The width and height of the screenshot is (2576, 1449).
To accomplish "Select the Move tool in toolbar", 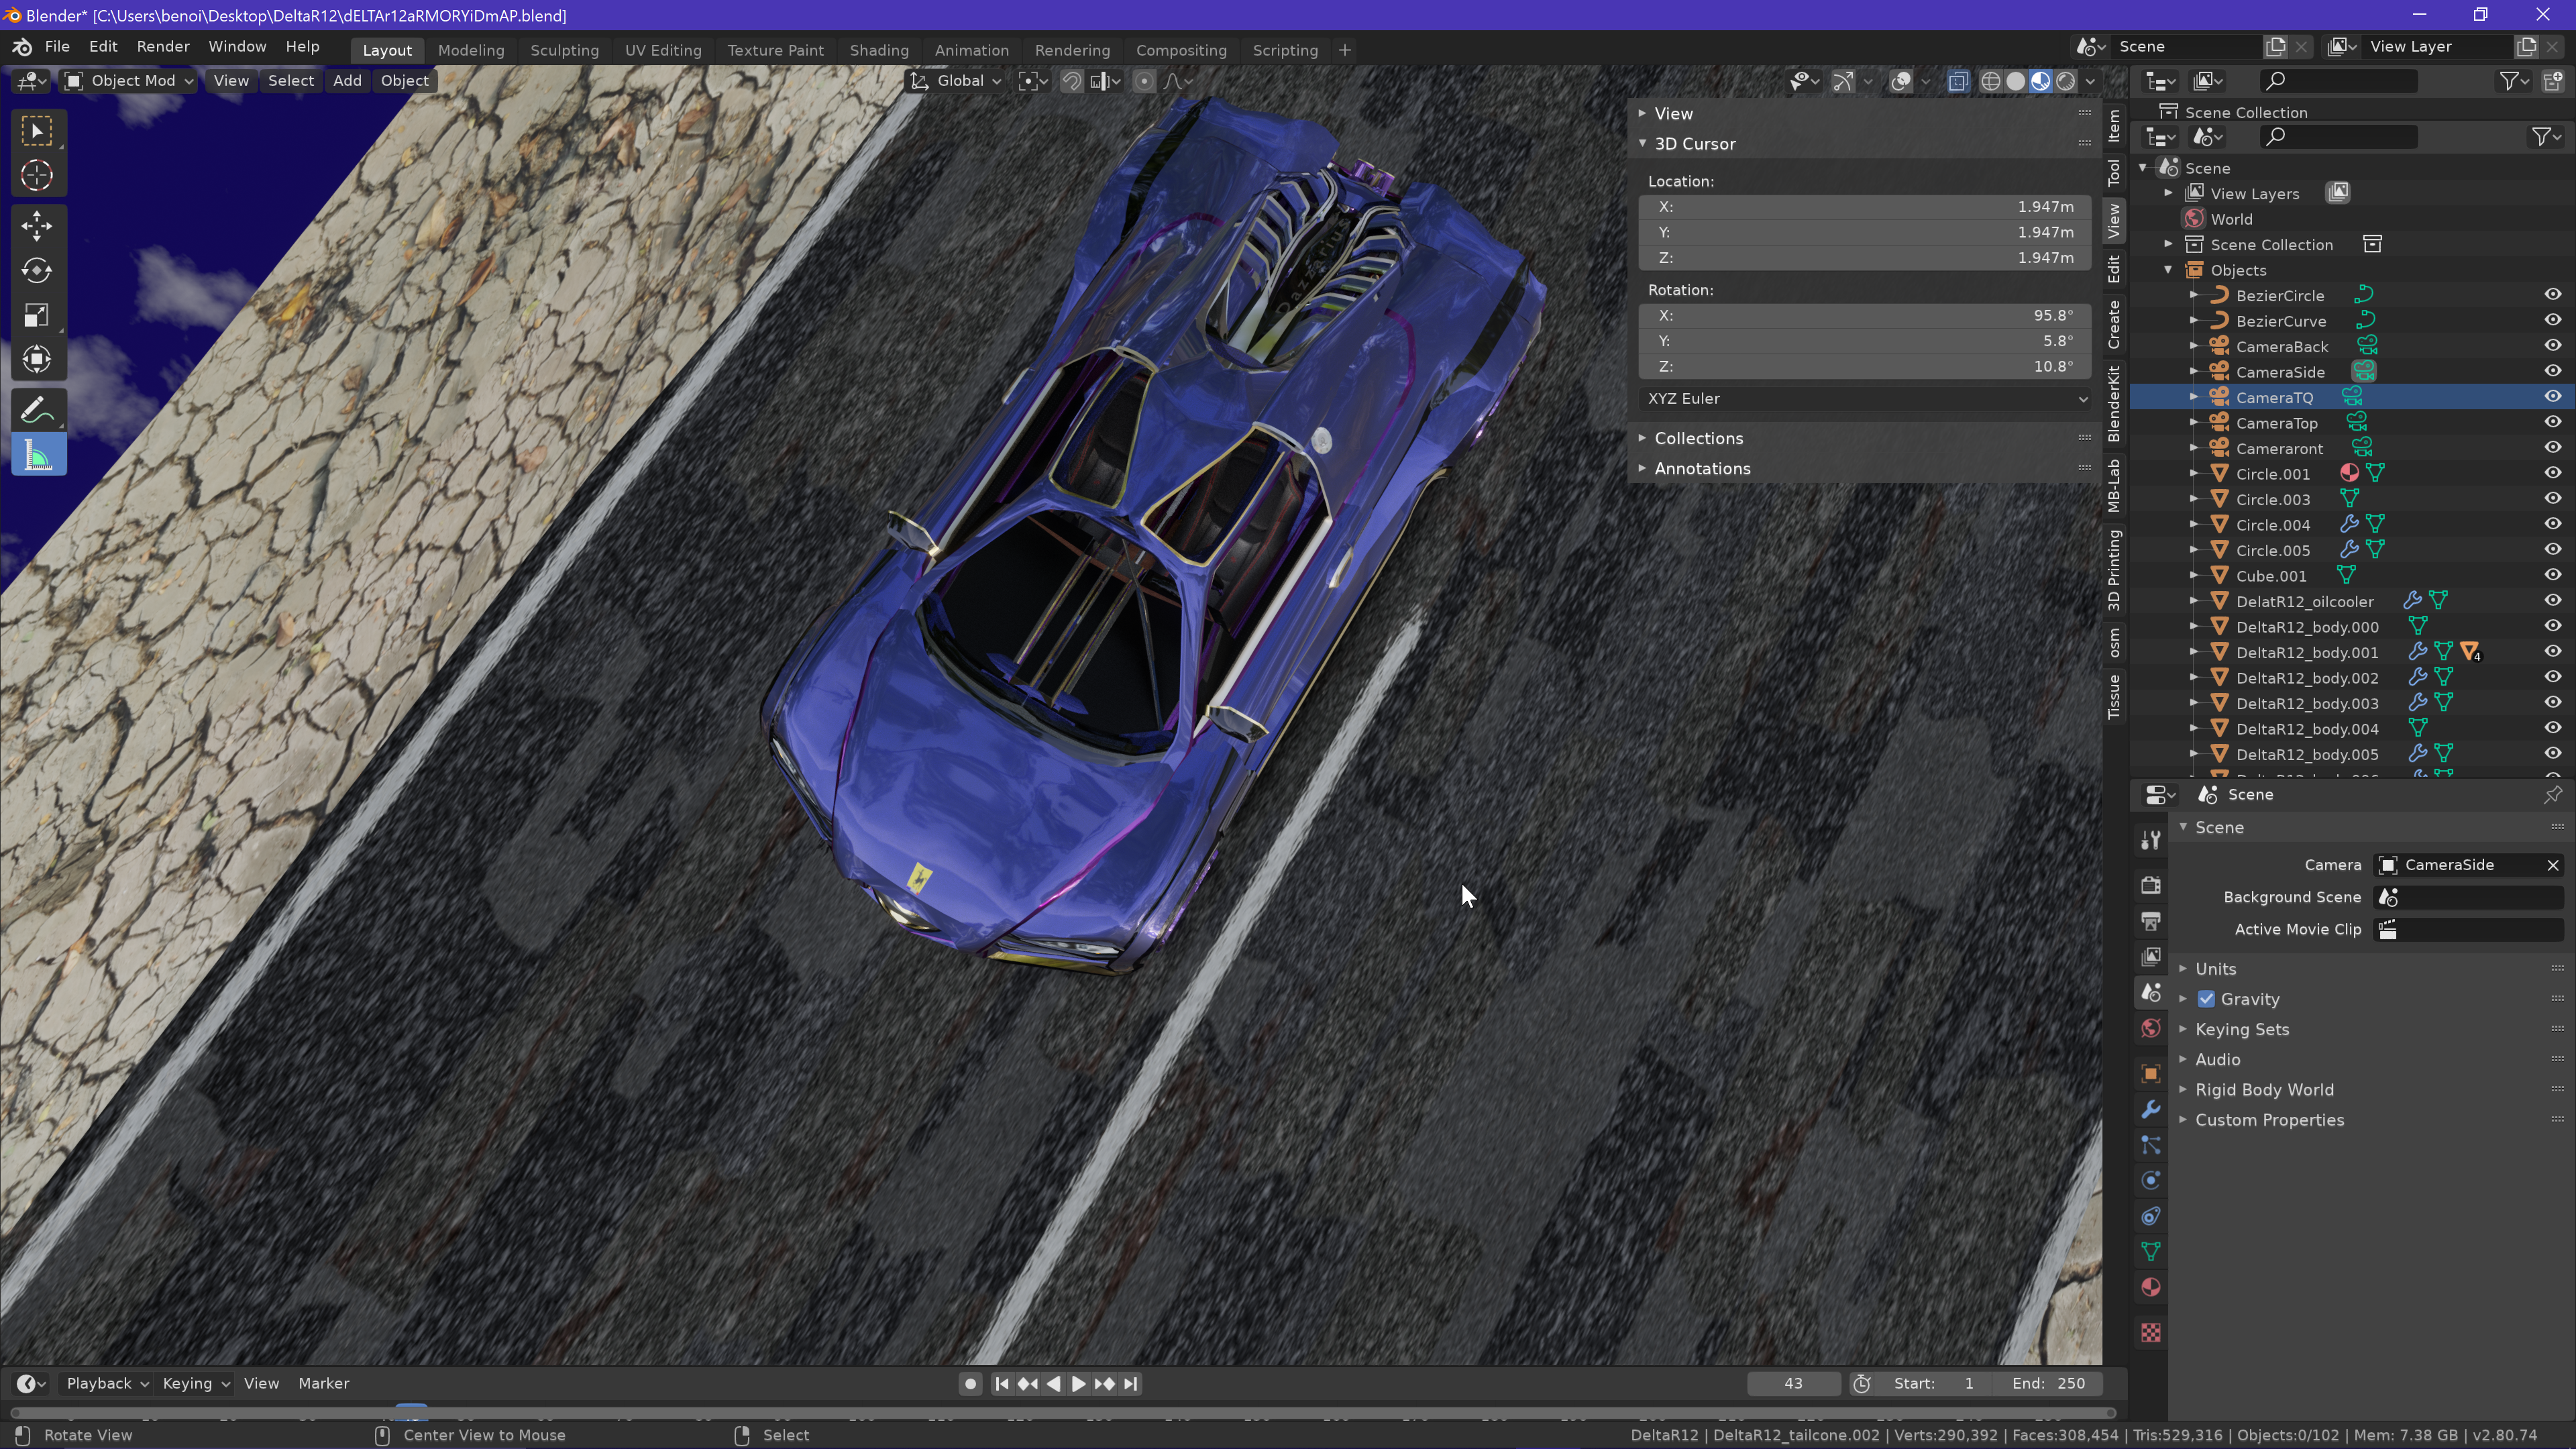I will click(37, 226).
